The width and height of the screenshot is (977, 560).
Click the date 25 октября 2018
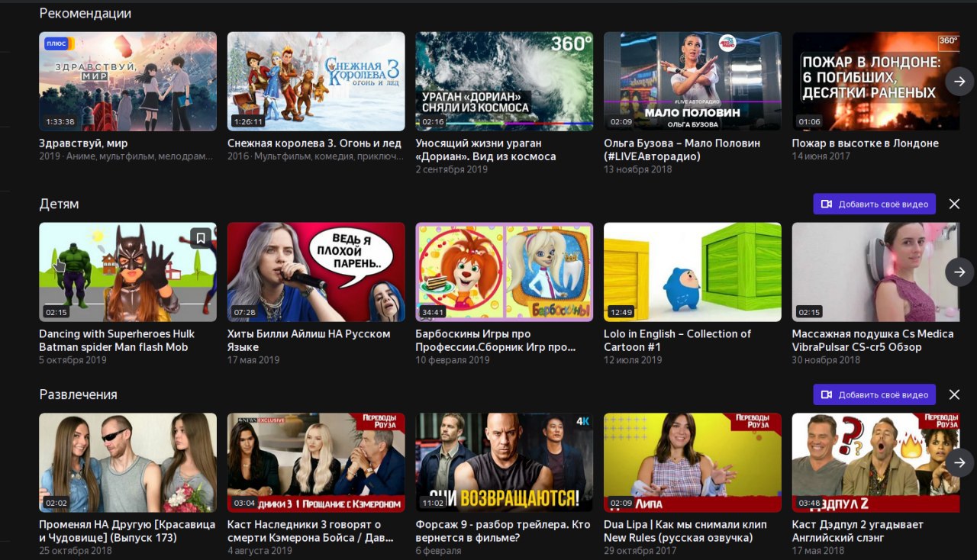[75, 551]
